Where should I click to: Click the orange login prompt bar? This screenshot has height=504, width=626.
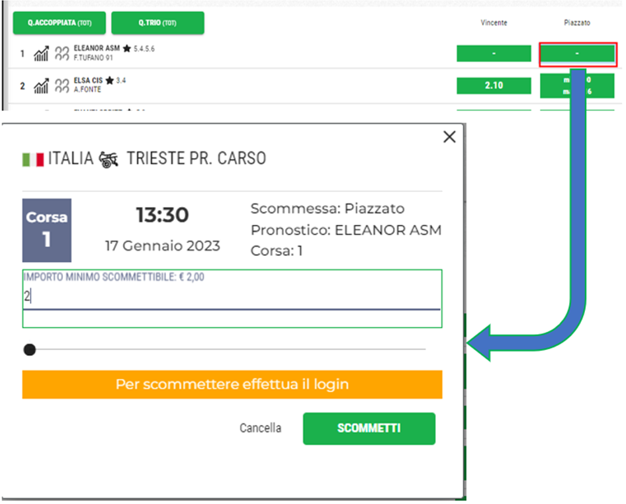232,384
